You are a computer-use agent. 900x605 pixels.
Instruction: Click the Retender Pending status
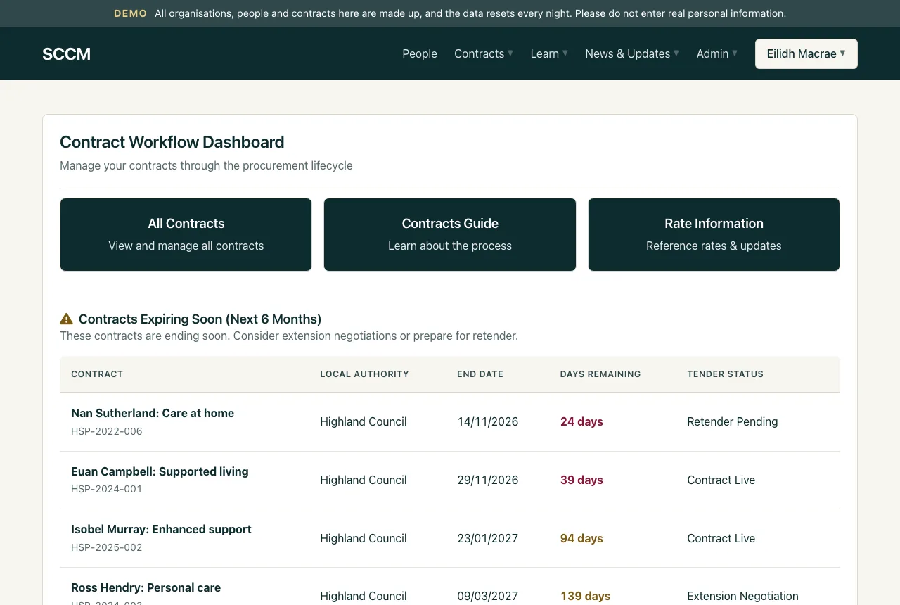[732, 421]
